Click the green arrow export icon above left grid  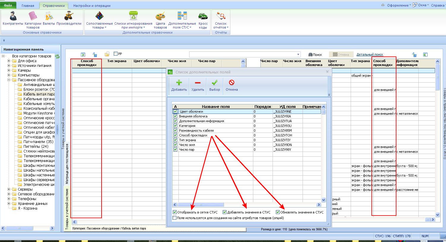pos(83,54)
